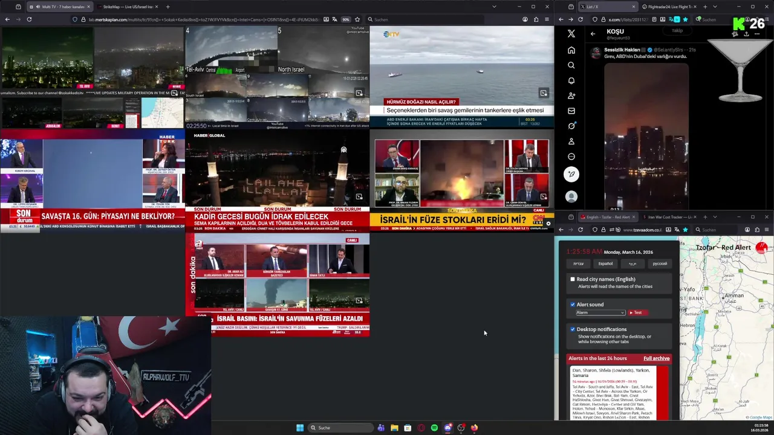Reload the Multi TV browser page
Viewport: 774px width, 435px height.
click(x=29, y=19)
